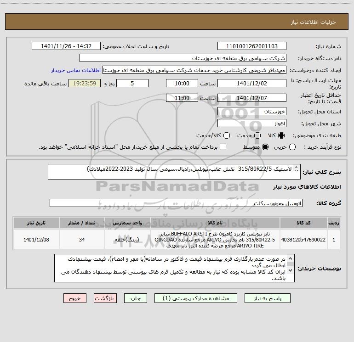Click the buyer notes scrollbar down arrow
The height and width of the screenshot is (342, 354).
(x=291, y=270)
